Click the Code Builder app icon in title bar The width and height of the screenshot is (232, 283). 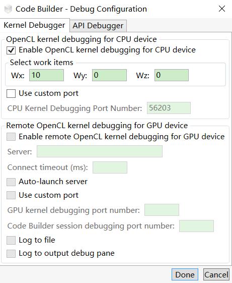pyautogui.click(x=8, y=9)
